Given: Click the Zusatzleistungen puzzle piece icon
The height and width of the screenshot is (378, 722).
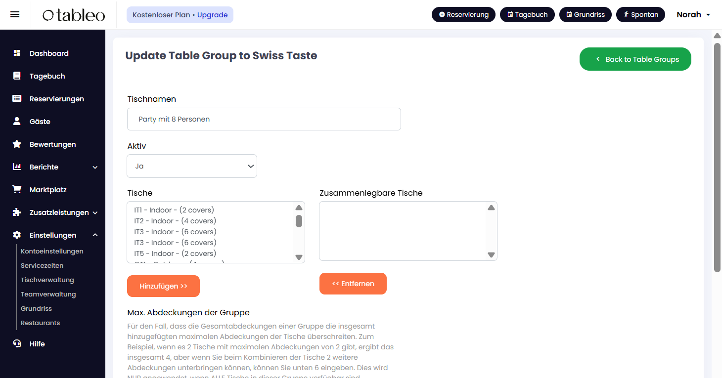Looking at the screenshot, I should click(x=17, y=212).
